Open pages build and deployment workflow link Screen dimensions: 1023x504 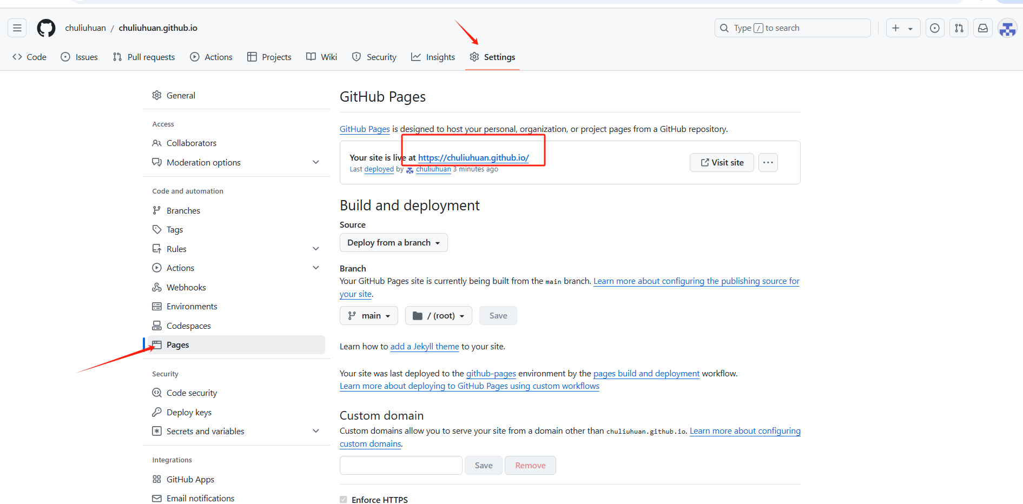coord(646,373)
